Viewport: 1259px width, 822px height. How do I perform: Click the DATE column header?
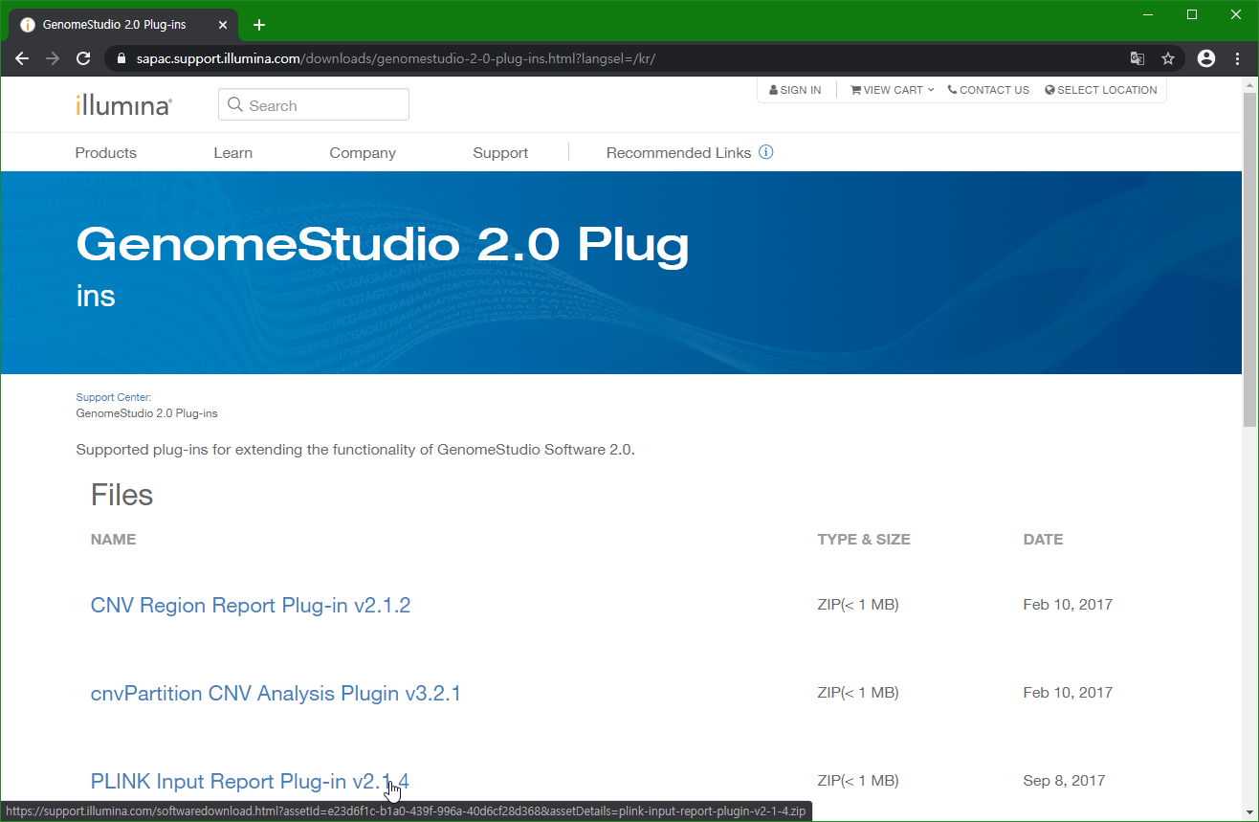(x=1043, y=540)
